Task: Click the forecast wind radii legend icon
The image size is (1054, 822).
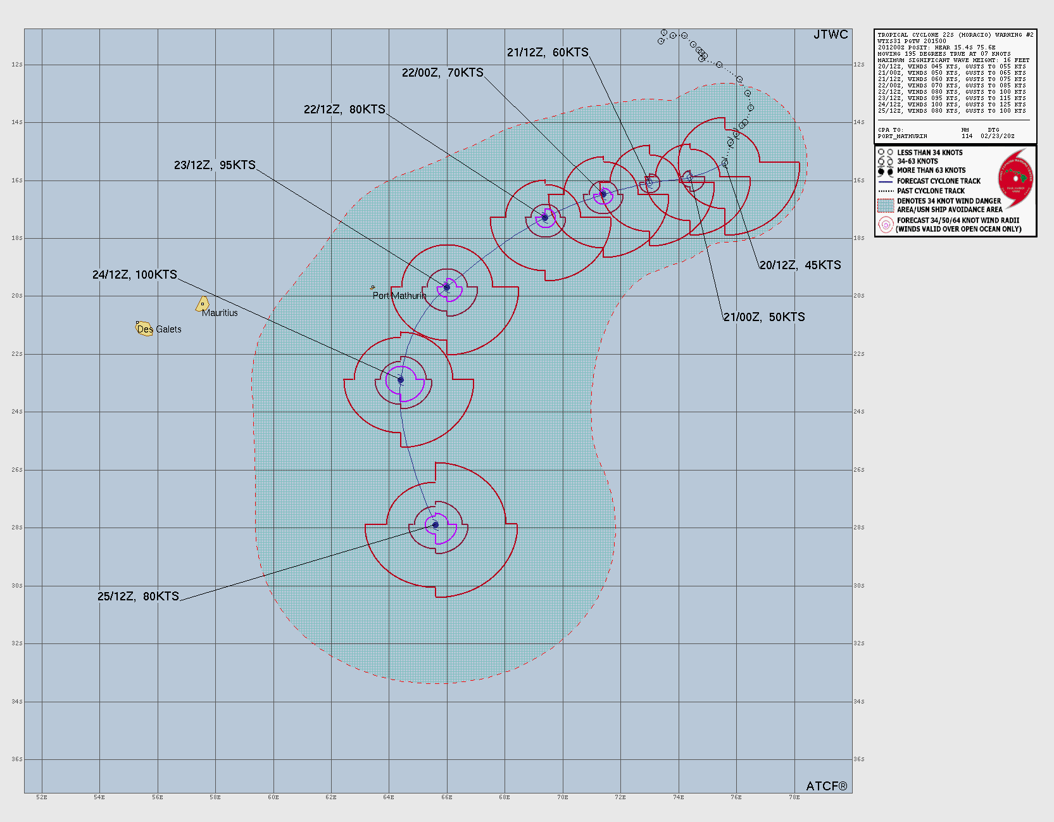Action: pos(886,225)
